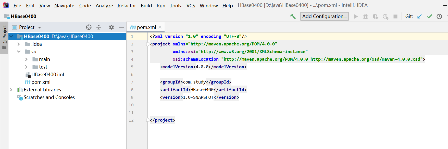448x149 pixels.
Task: Click Collapse All icon in Project panel
Action: pos(99,27)
